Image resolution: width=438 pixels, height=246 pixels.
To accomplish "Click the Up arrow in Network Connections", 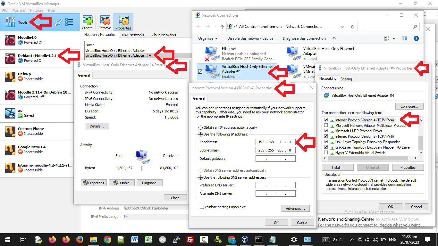I will (222, 27).
